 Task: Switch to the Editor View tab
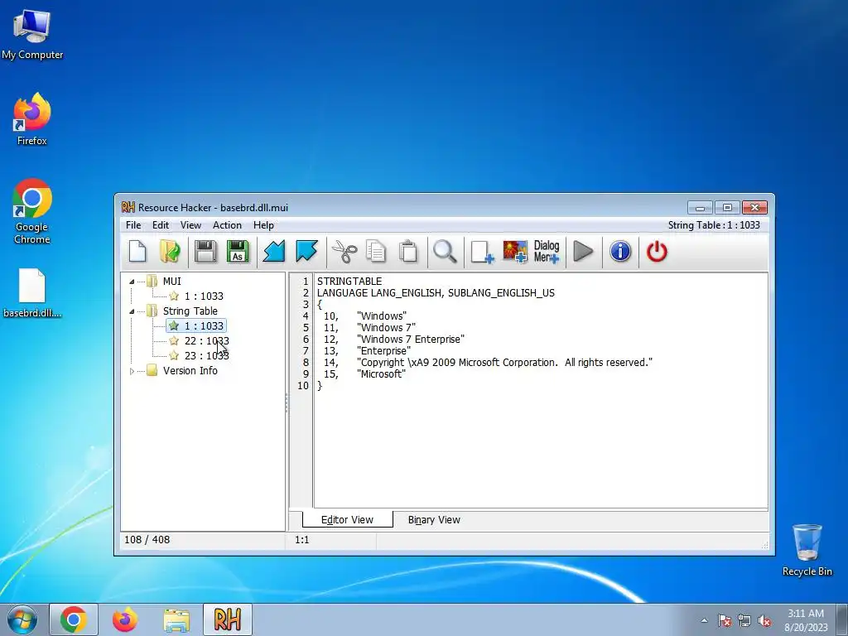347,520
